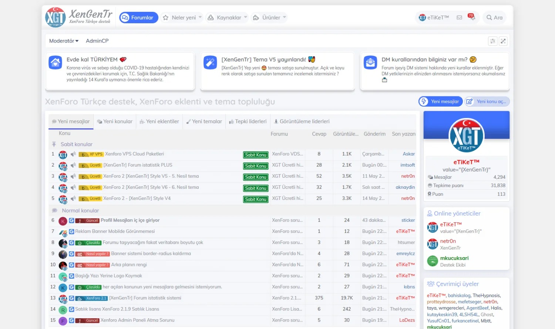
Task: Click the Tema V5 notice magic icon
Action: 210,63
